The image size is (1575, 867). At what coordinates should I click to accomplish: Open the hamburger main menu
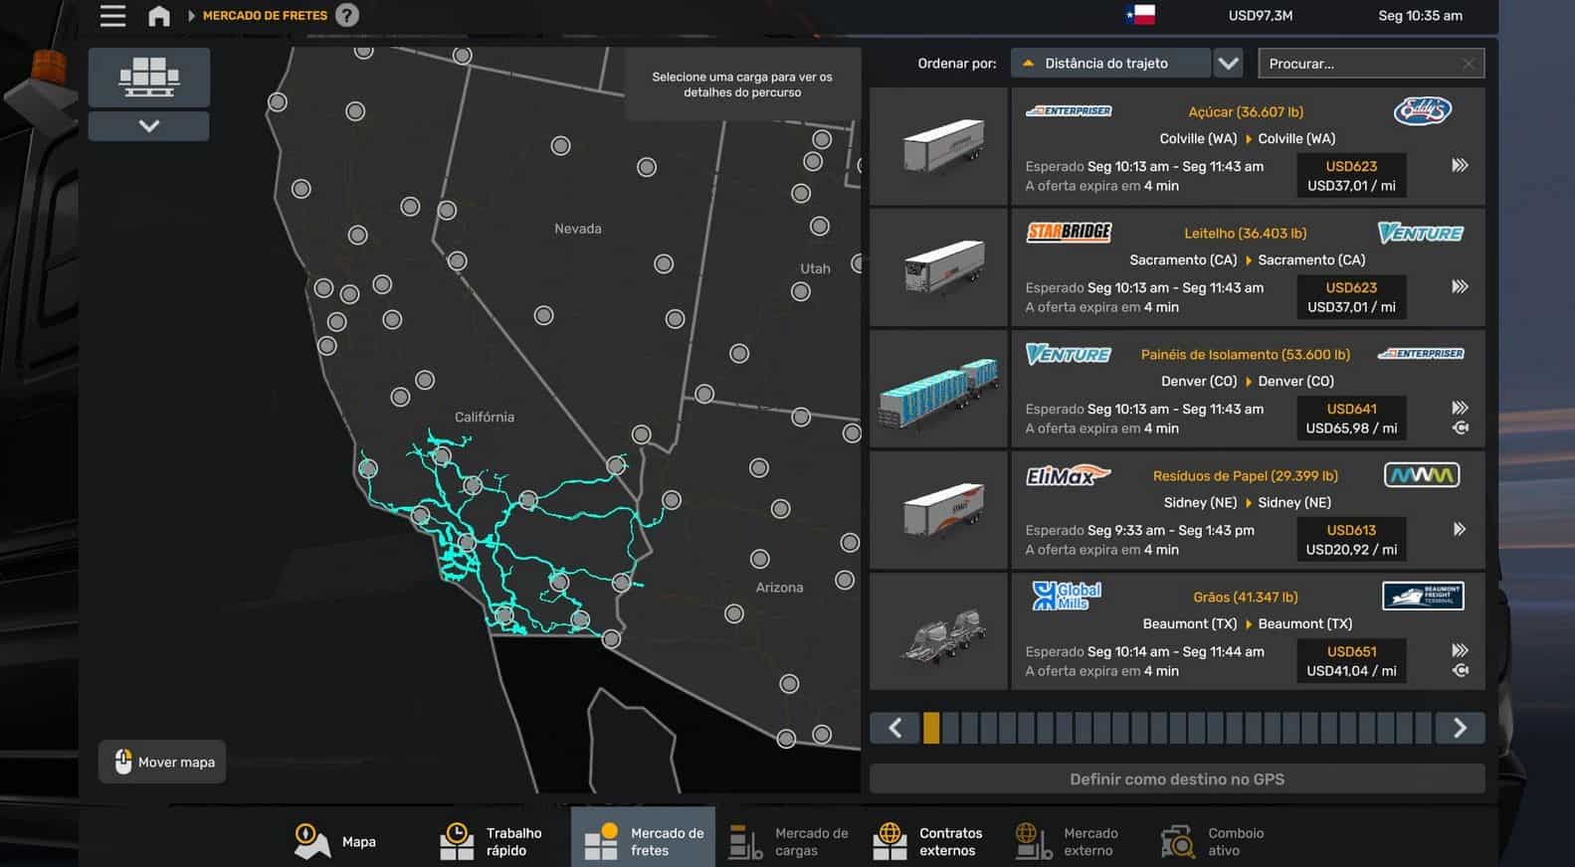(112, 16)
